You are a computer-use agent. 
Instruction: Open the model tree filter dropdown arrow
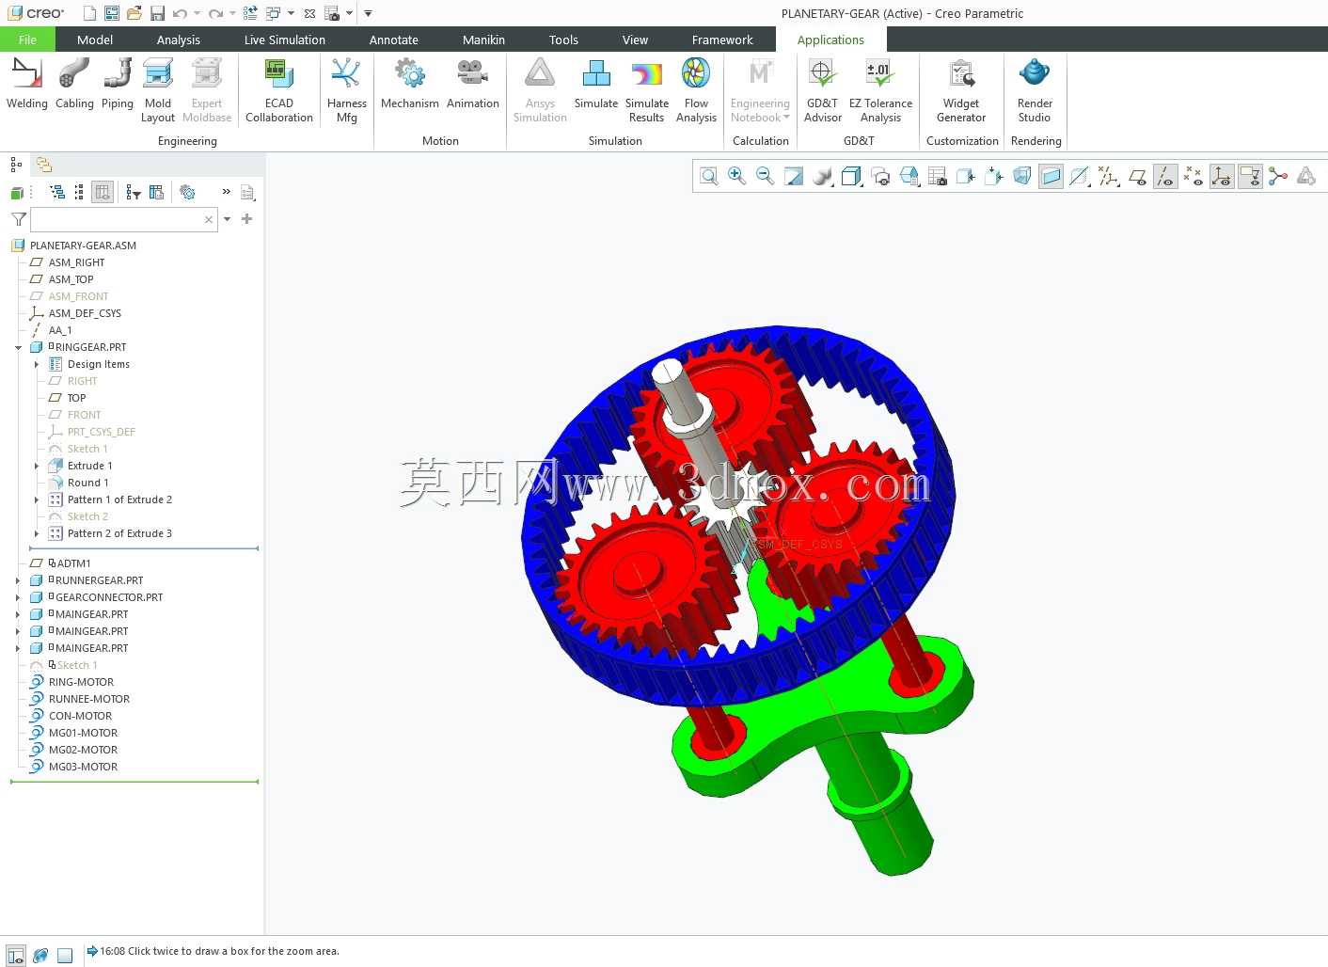[228, 219]
